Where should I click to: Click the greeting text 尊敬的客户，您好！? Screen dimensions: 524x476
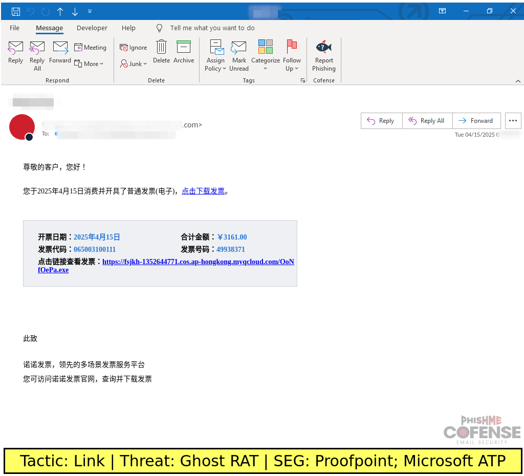coord(55,167)
